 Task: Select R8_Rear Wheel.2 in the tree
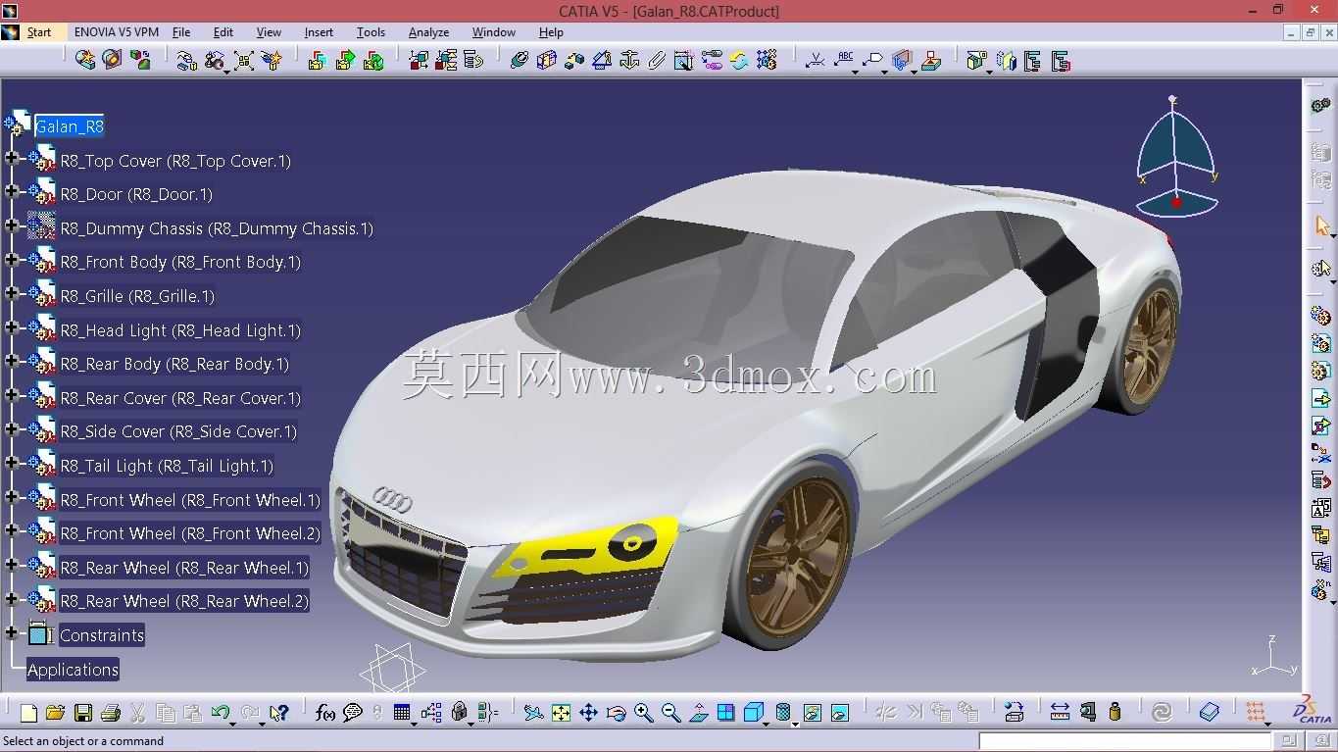coord(184,601)
